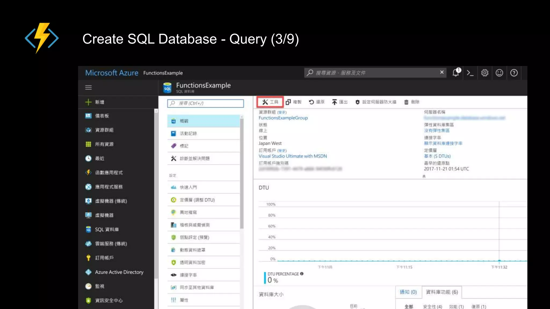Select 虛擬機器 (傳統) sidebar icon
Screen dimensions: 550x309
(88, 201)
